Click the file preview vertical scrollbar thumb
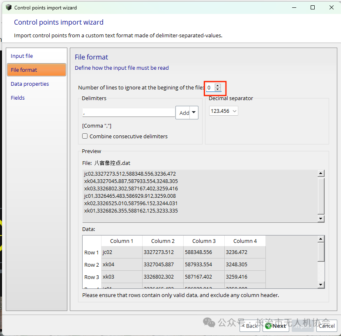The image size is (341, 336). 321,196
